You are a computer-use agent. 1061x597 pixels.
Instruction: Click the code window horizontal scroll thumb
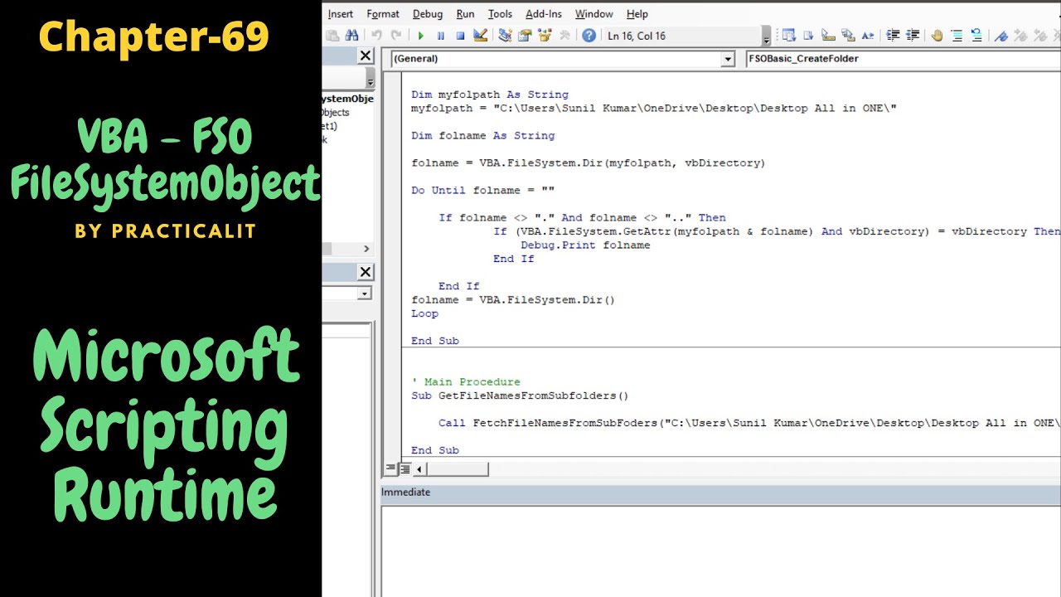[457, 469]
